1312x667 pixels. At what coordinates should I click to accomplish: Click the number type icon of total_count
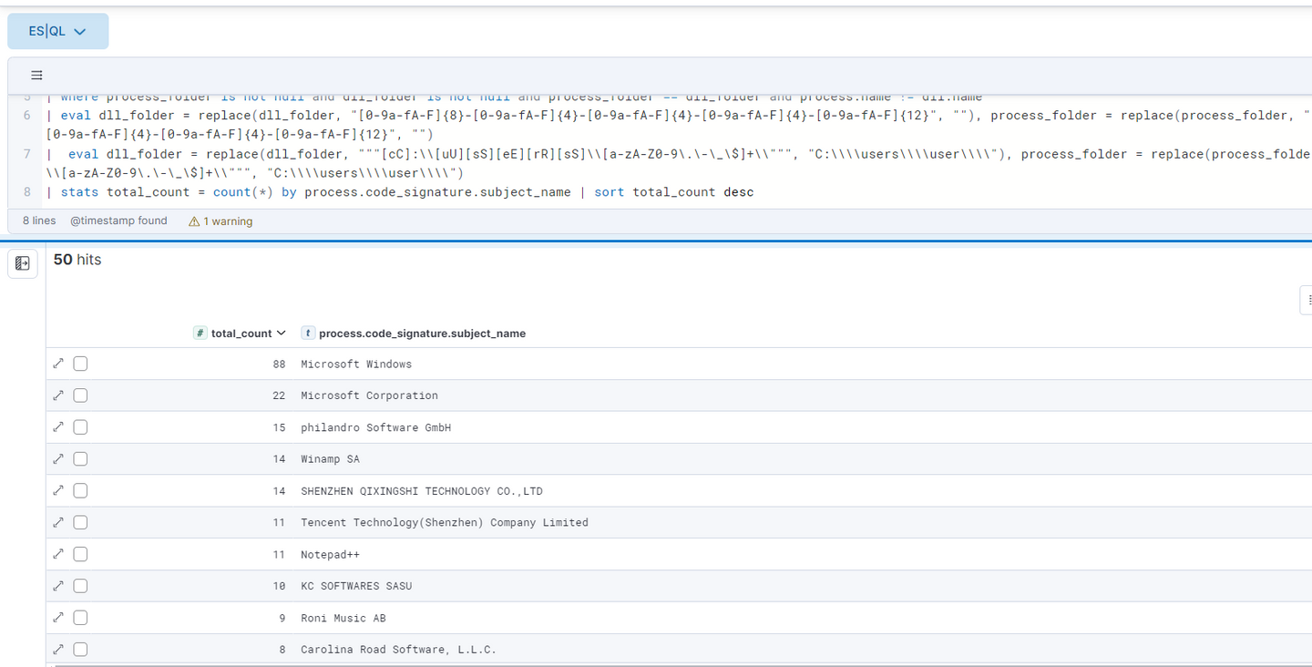coord(200,333)
